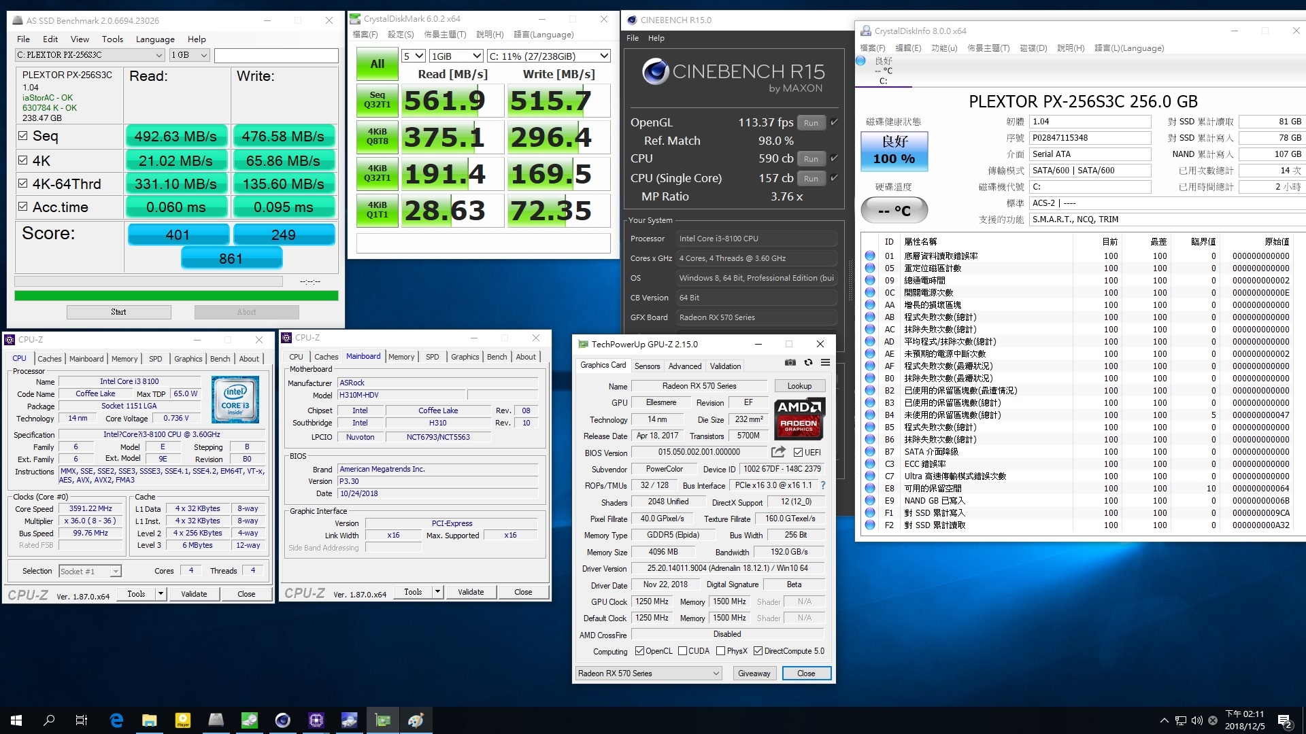
Task: Toggle the PhysX checkbox in GPU-Z
Action: click(x=720, y=651)
